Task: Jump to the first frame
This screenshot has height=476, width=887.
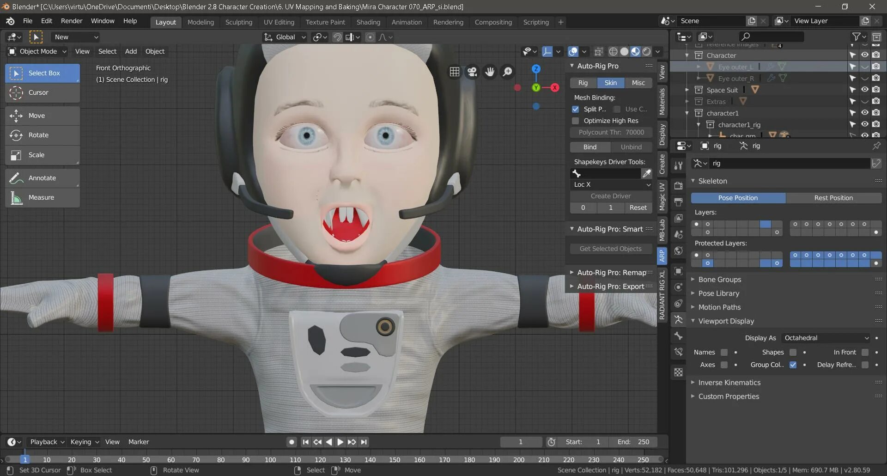Action: click(x=305, y=442)
